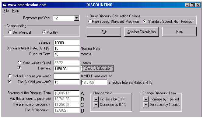Select the Amortization Period radio button

coord(19,62)
